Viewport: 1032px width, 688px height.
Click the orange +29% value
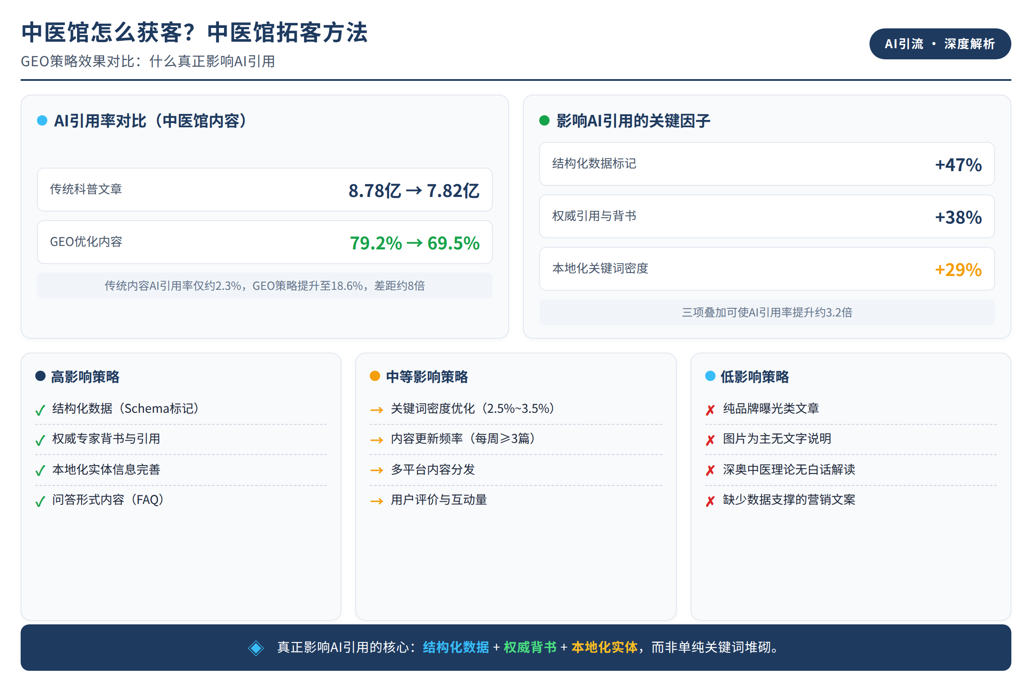958,270
